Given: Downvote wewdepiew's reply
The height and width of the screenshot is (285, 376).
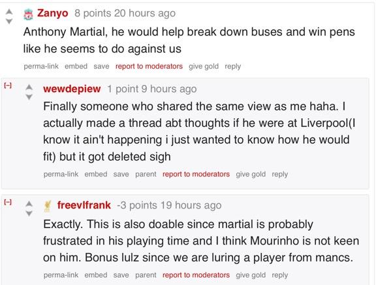Looking at the screenshot, I should (x=29, y=97).
